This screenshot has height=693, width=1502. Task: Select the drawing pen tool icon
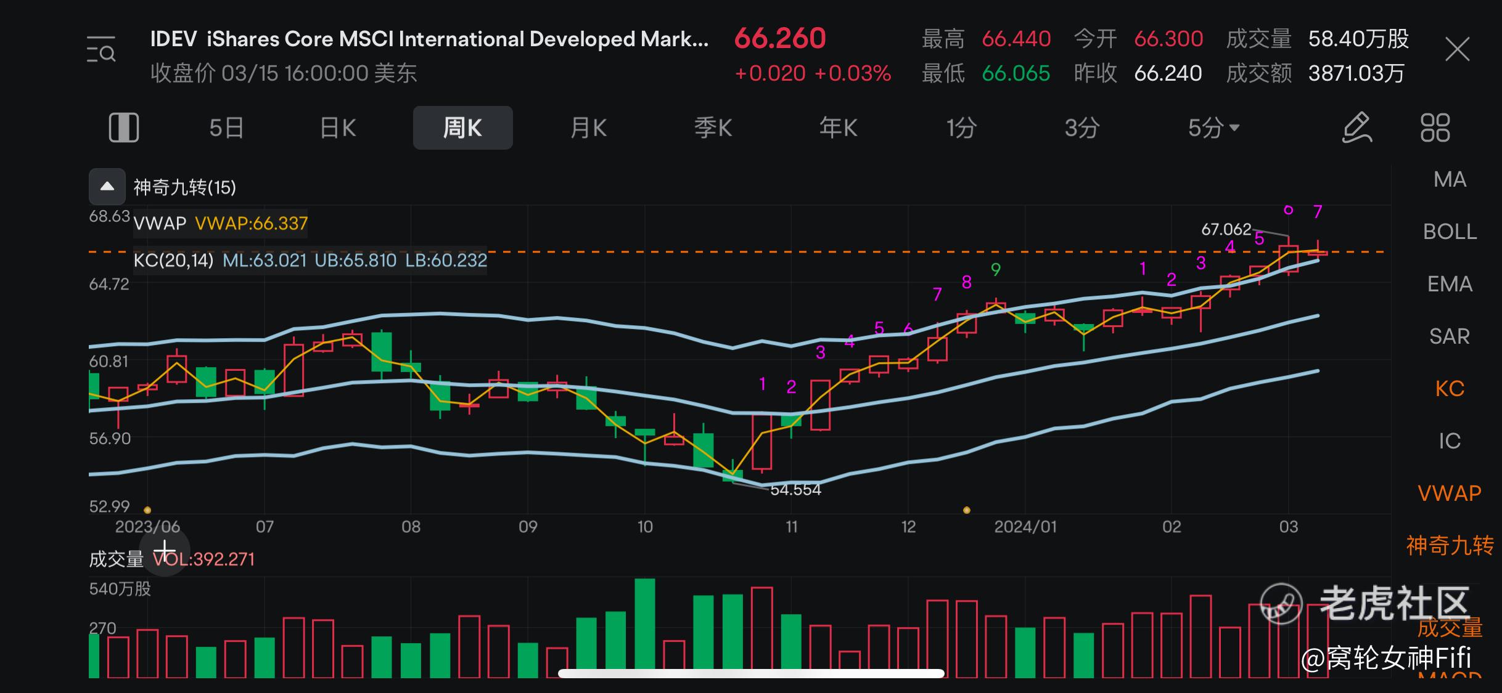click(x=1356, y=128)
